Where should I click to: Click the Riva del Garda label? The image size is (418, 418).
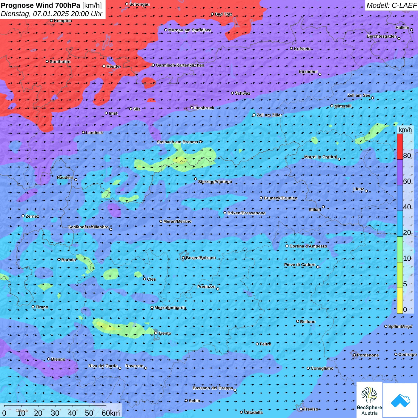click(103, 366)
